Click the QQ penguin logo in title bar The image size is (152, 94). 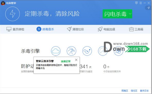pyautogui.click(x=3, y=3)
